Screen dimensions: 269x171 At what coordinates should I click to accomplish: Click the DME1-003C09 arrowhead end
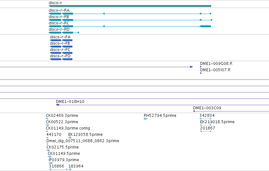194,111
